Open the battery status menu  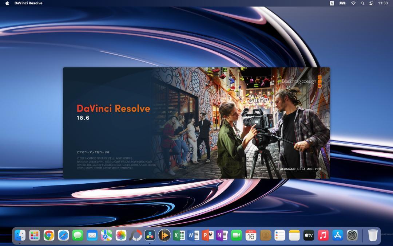tap(342, 3)
